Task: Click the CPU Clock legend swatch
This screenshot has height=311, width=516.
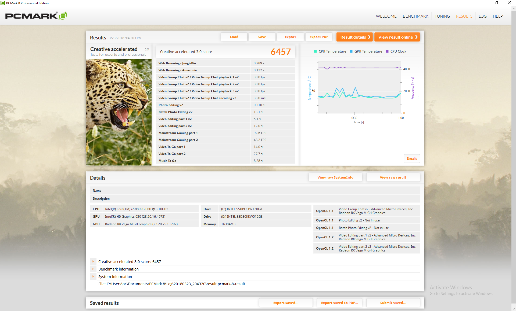Action: (387, 51)
